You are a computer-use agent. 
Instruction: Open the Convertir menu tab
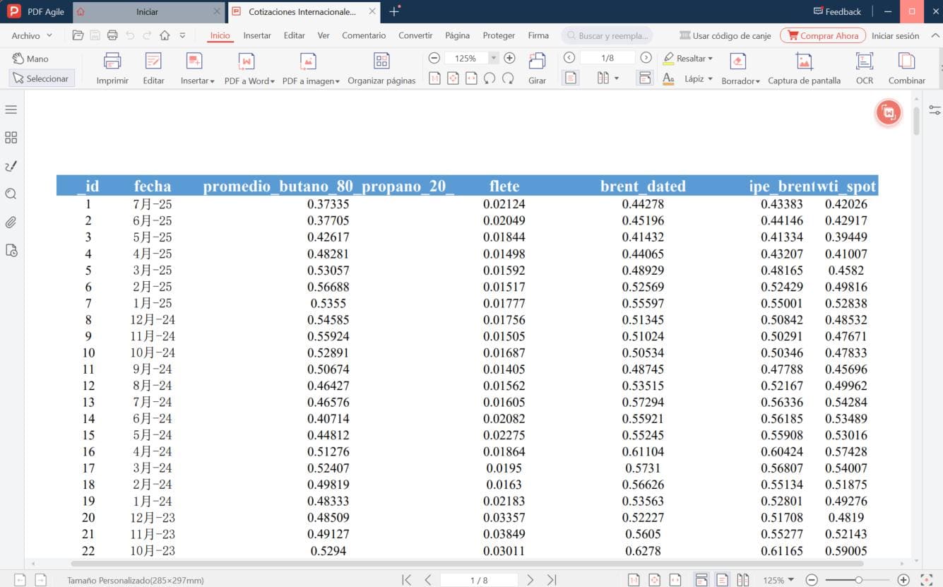[415, 35]
